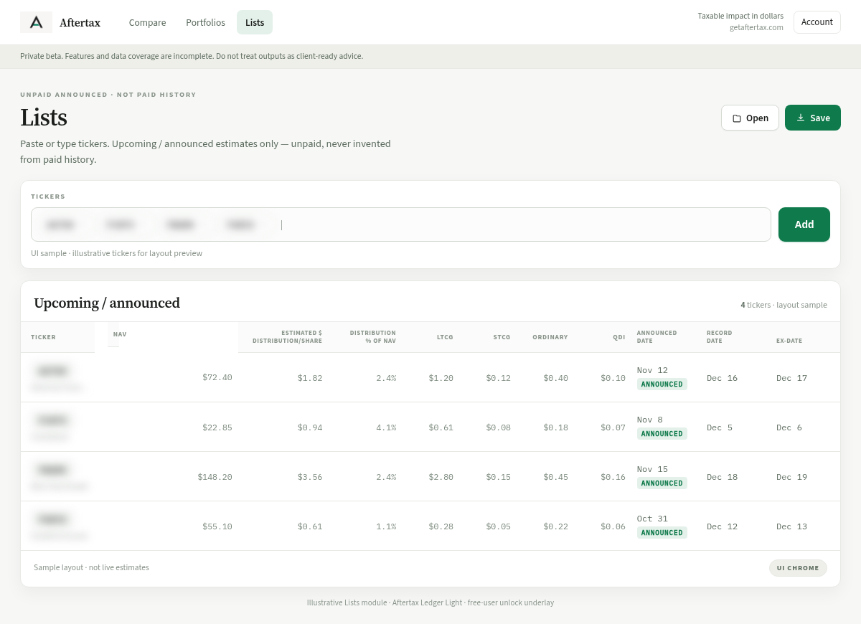
Task: Click the $0.45 ordinary value
Action: tap(556, 477)
